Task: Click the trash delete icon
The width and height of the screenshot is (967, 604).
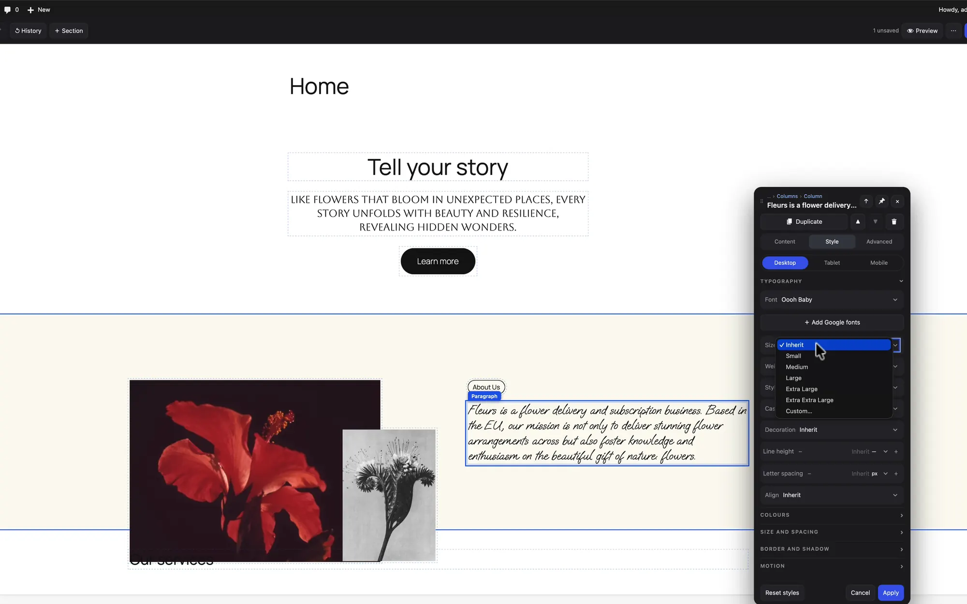Action: [894, 222]
